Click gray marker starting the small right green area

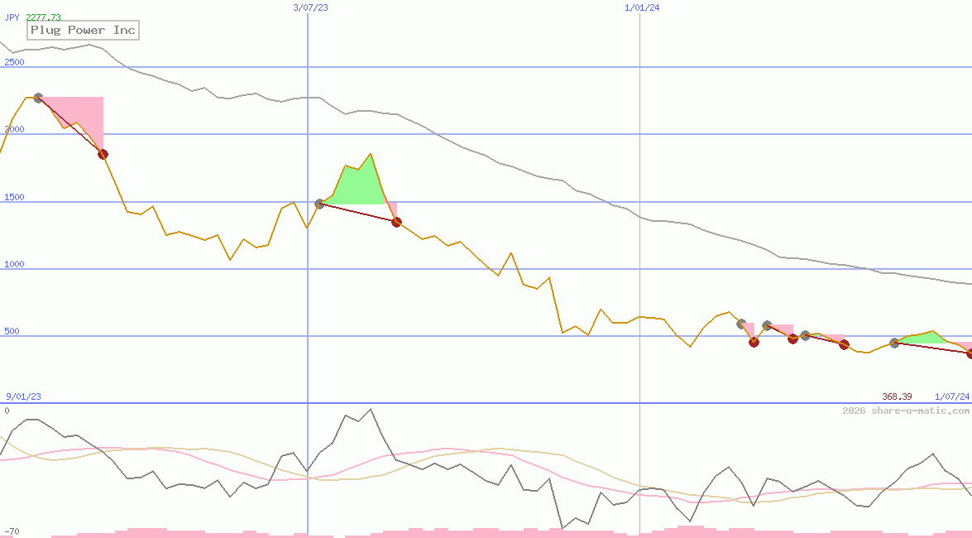894,343
